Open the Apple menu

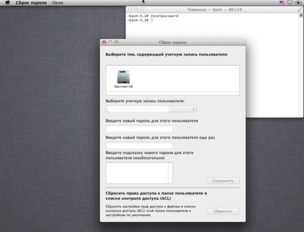8,2
